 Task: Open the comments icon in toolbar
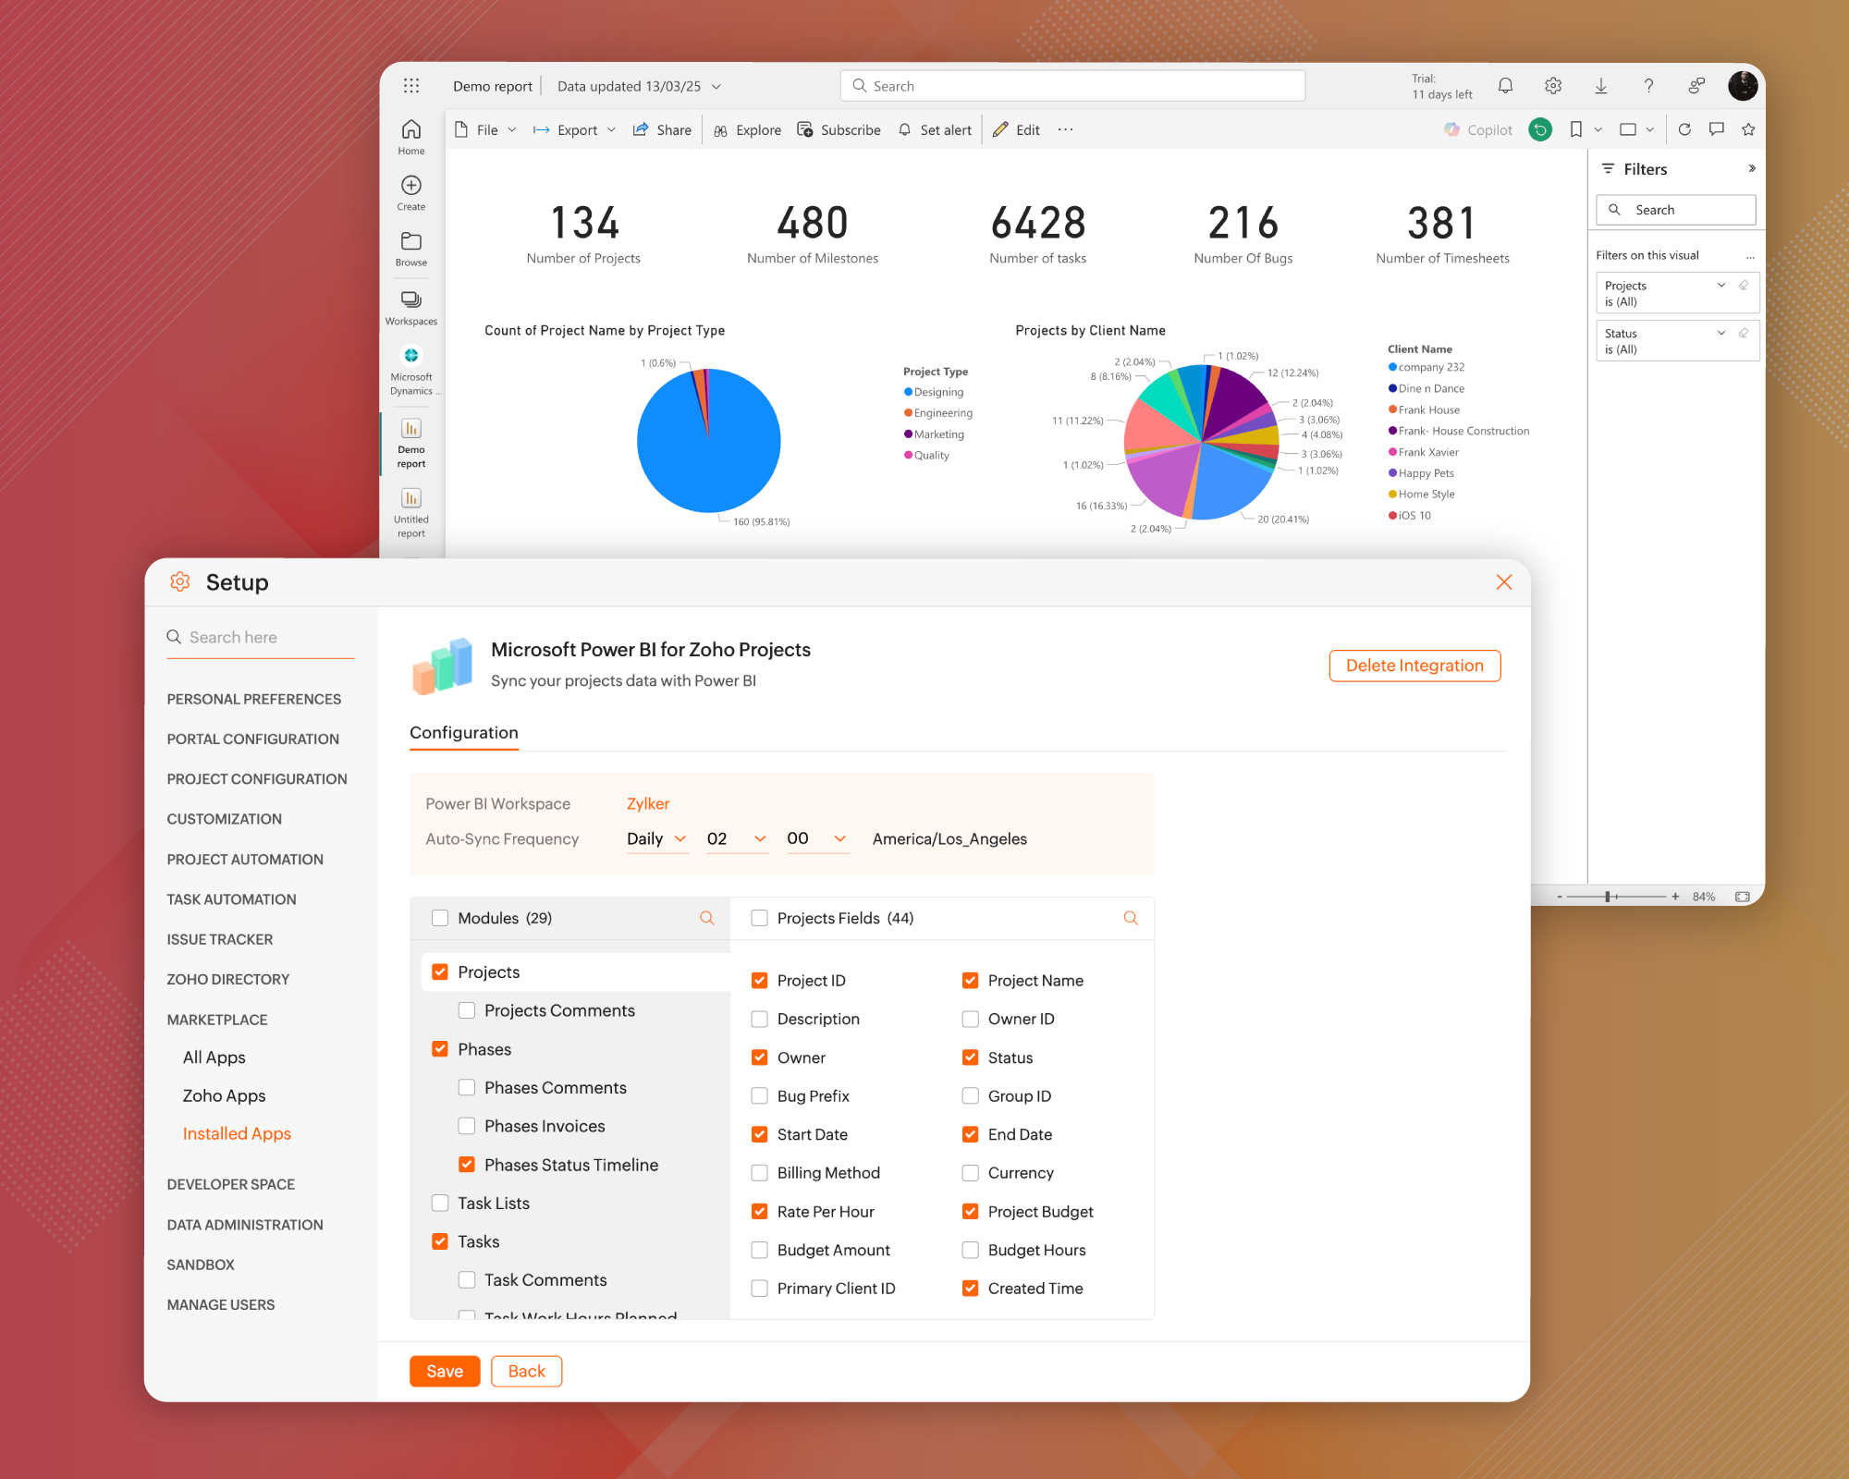(1716, 130)
